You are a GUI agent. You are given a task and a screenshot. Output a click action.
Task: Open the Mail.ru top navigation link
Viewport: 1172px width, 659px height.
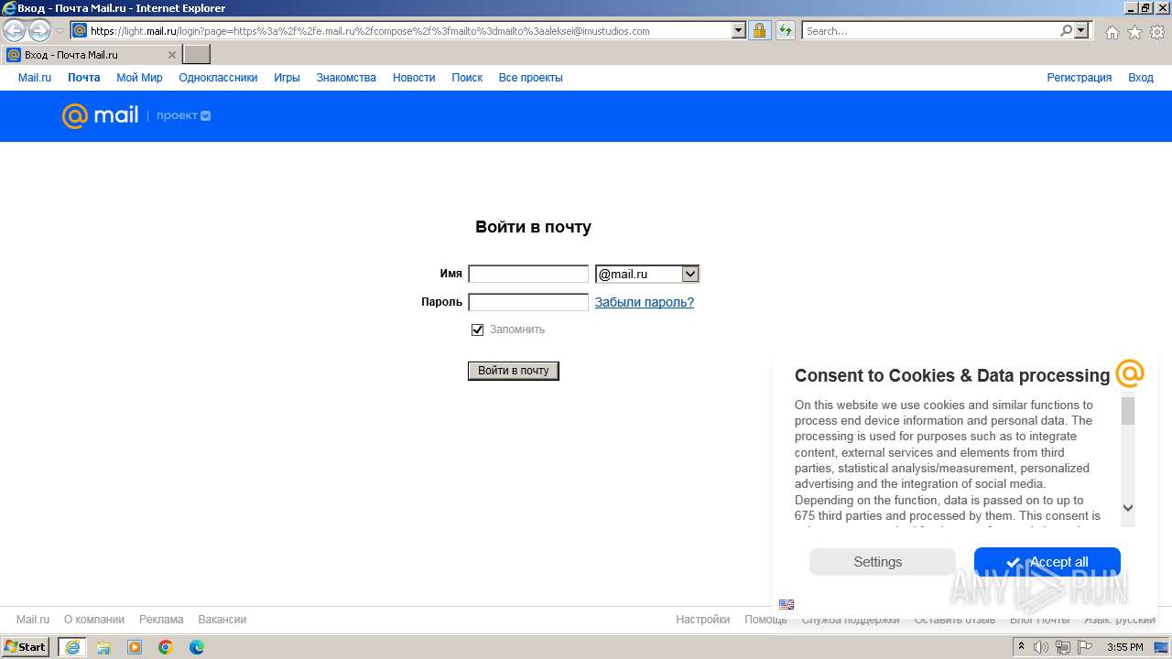35,78
